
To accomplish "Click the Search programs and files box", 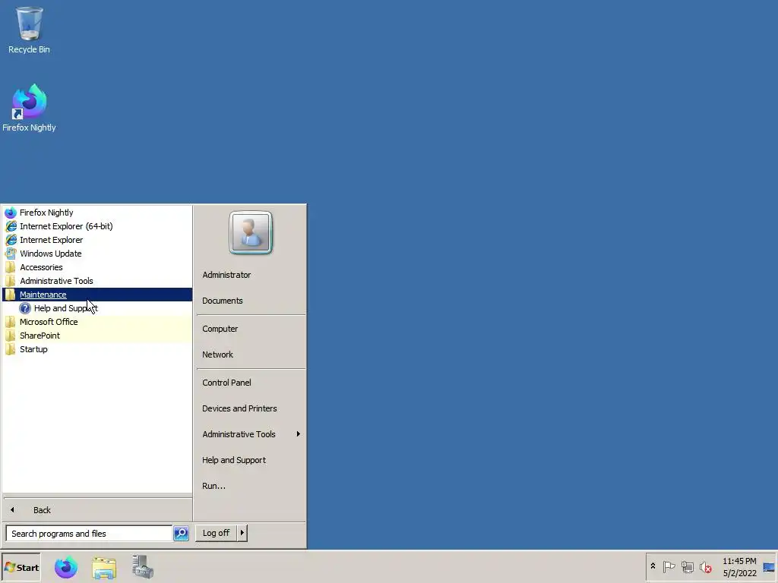I will pyautogui.click(x=90, y=534).
